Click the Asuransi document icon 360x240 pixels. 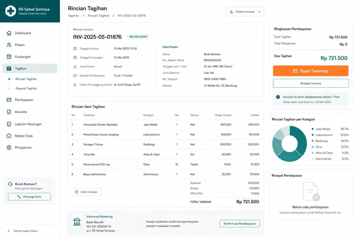pyautogui.click(x=9, y=112)
